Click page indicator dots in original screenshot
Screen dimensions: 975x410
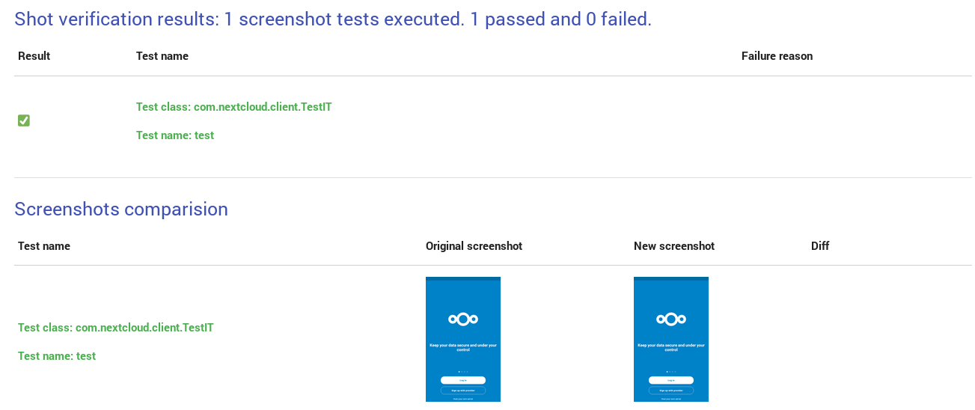[x=463, y=372]
